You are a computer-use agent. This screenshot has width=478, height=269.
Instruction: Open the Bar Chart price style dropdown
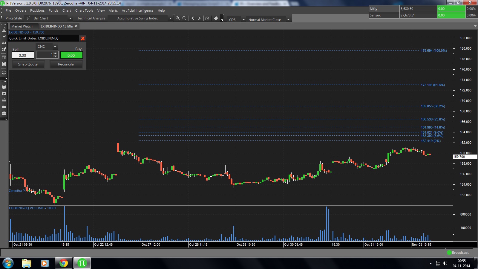[70, 18]
